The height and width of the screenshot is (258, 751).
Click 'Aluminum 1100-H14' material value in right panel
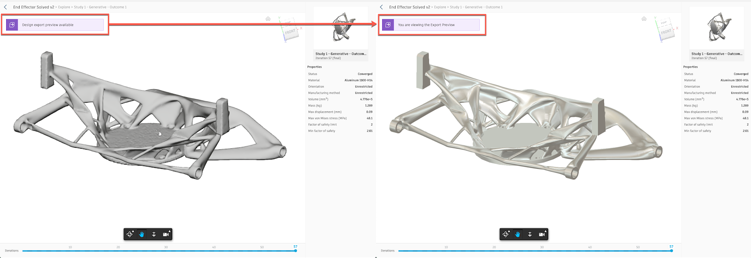[x=735, y=80]
